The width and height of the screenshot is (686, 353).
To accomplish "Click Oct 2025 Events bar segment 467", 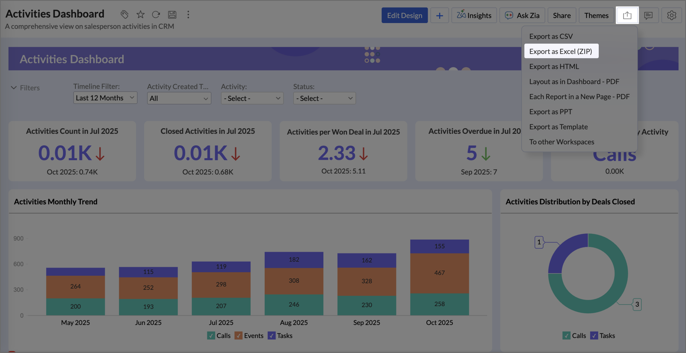I will (439, 273).
